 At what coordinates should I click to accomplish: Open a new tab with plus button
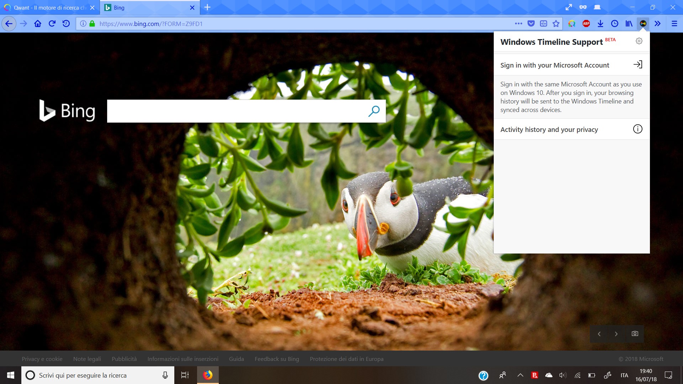(207, 7)
